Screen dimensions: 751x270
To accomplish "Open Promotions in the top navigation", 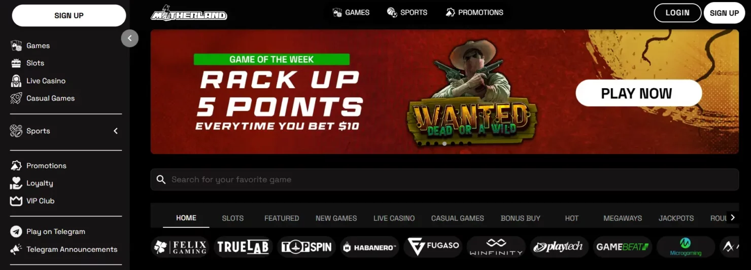I will 474,13.
